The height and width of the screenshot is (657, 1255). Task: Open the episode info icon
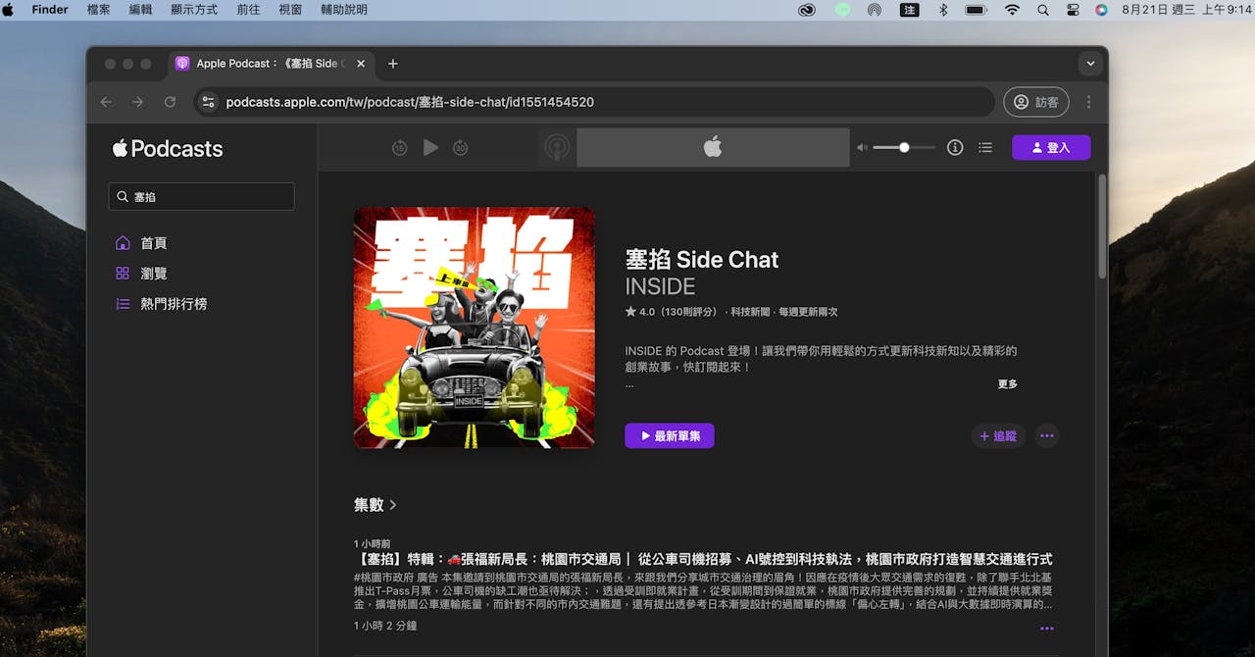click(955, 147)
